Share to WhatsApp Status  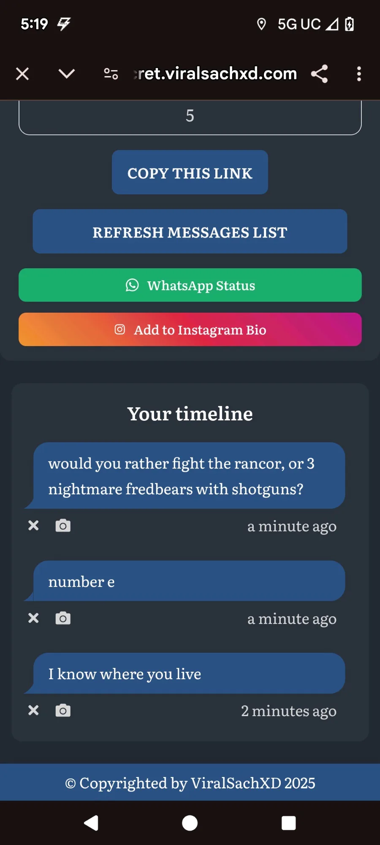click(x=190, y=285)
